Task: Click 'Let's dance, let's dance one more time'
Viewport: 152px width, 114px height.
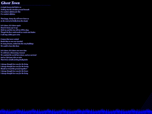Action: (x=14, y=50)
